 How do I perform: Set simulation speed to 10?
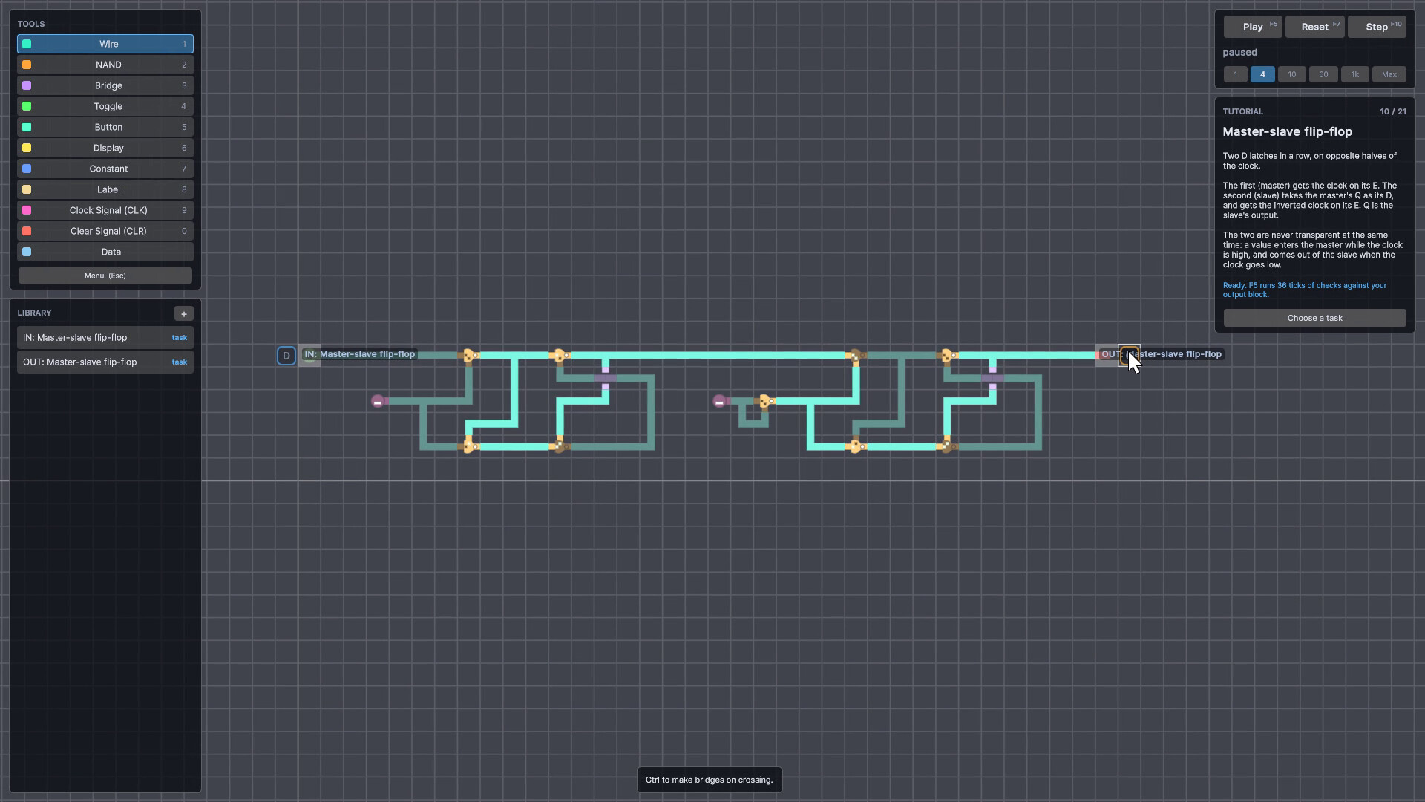tap(1292, 74)
